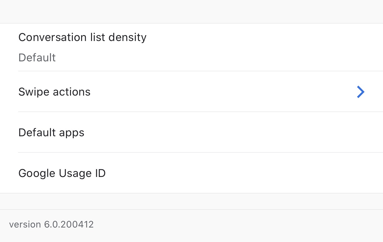Click empty space in Default apps row
Image resolution: width=383 pixels, height=242 pixels.
[x=231, y=133]
